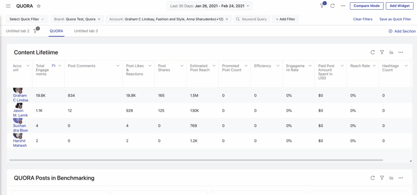Switch to Untitled tab 2
Viewport: 417px width, 195px height.
[17, 31]
